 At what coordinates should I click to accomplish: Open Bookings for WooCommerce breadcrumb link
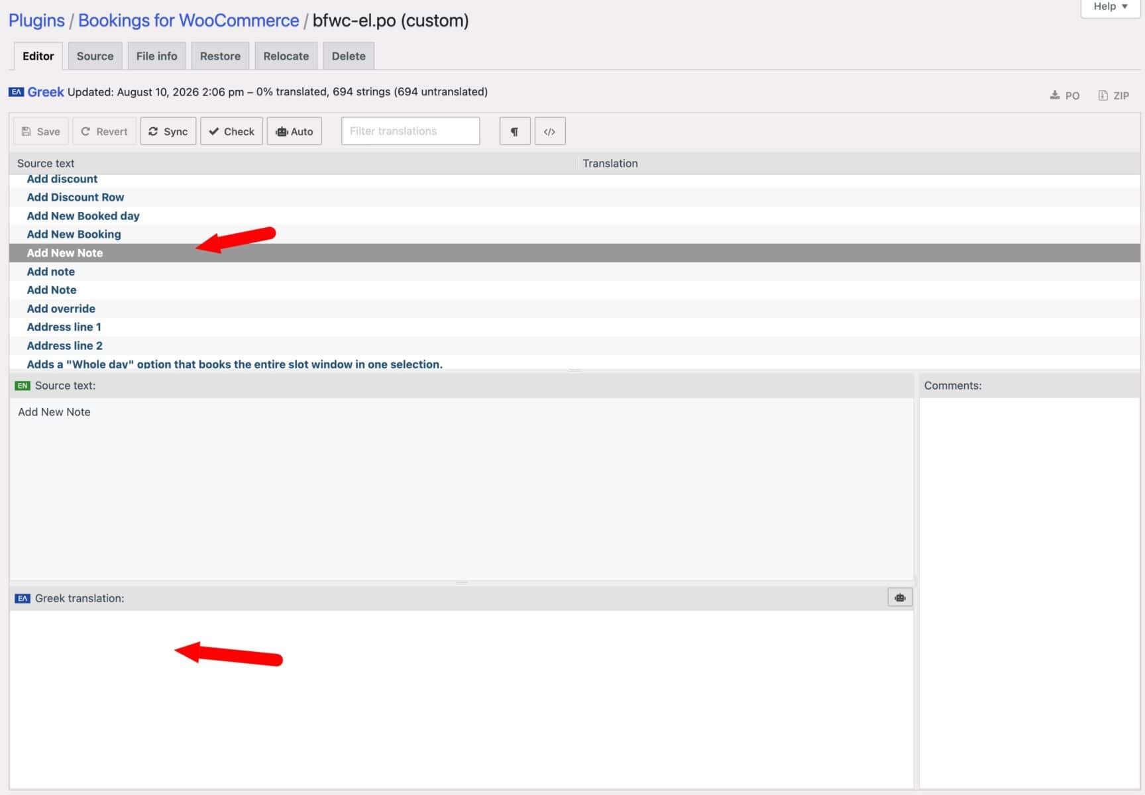[x=189, y=21]
